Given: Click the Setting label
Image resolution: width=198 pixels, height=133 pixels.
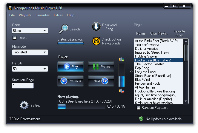Looking at the screenshot, I should click(36, 106).
